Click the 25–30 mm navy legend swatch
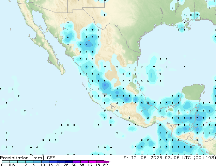Screen dimensions: 216x166 point(68,162)
